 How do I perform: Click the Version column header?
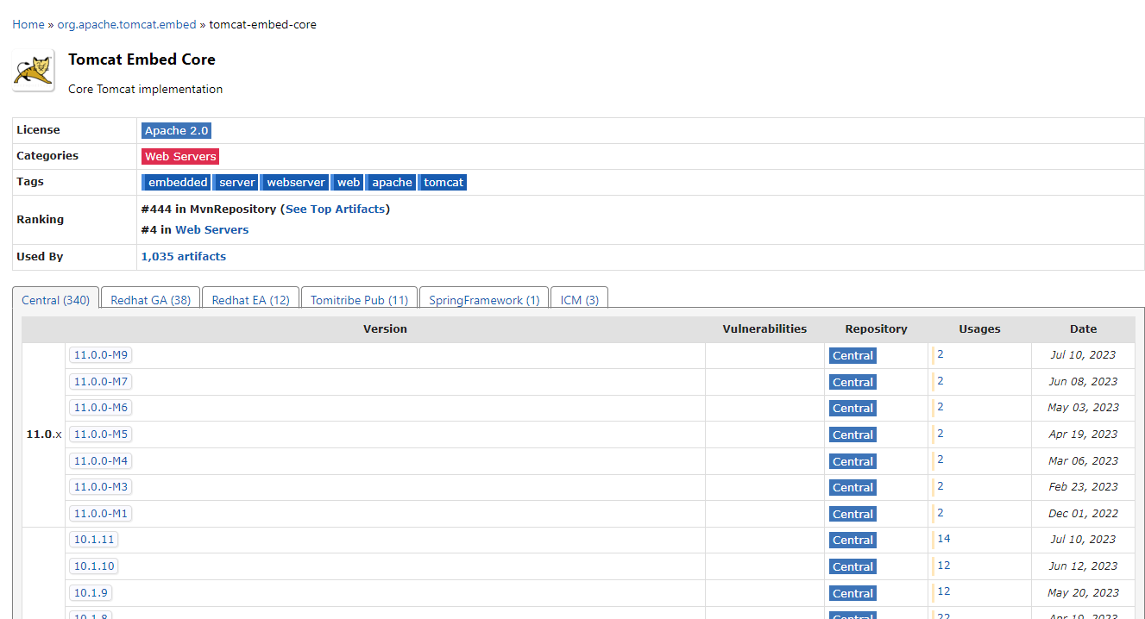pos(385,328)
